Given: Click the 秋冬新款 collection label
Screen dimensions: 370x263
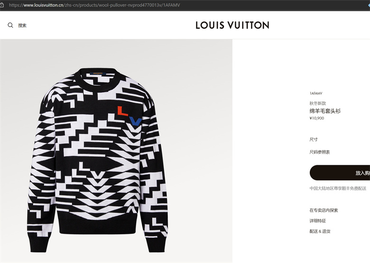Looking at the screenshot, I should 318,103.
